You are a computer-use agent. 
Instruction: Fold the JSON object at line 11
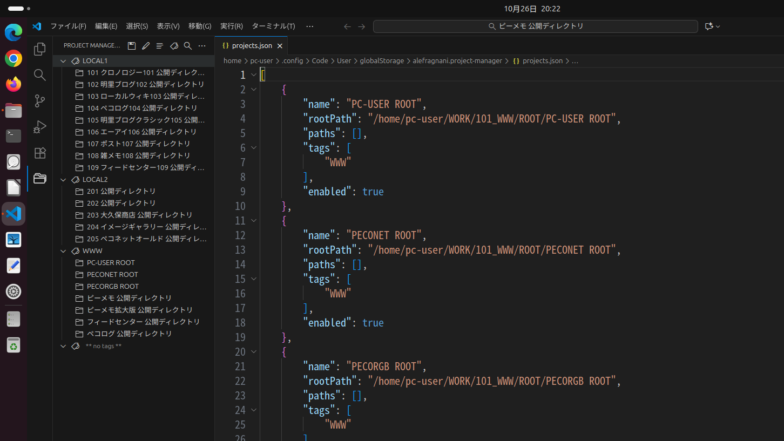coord(254,220)
